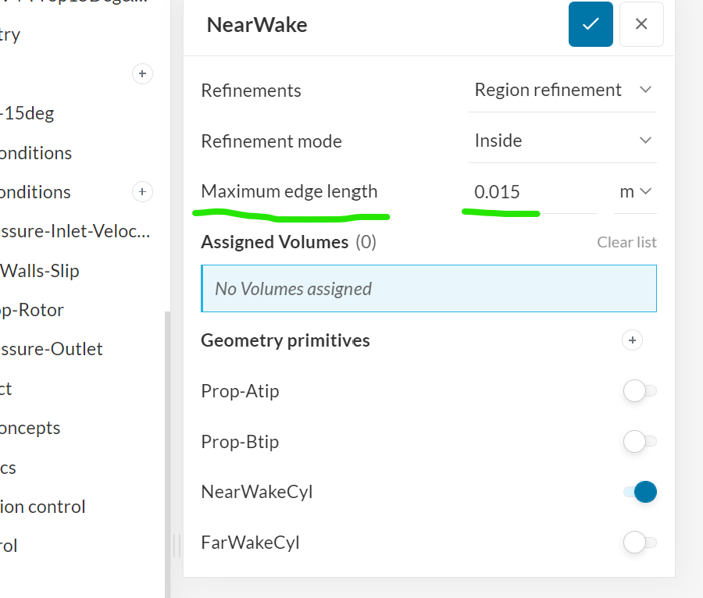Click the No Volumes assigned box
The height and width of the screenshot is (598, 703).
(x=428, y=289)
